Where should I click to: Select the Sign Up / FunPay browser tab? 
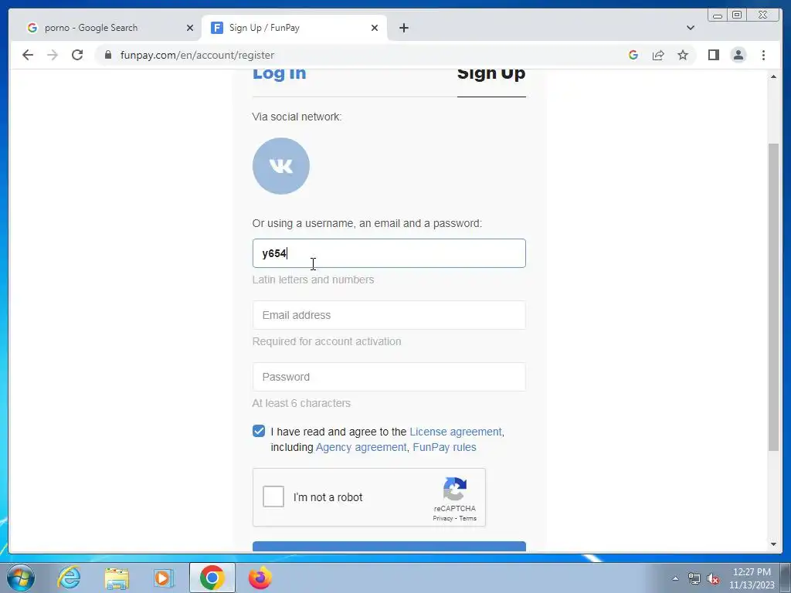pos(294,28)
